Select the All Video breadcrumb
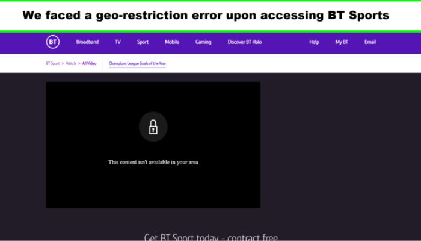421x241 pixels. [89, 63]
